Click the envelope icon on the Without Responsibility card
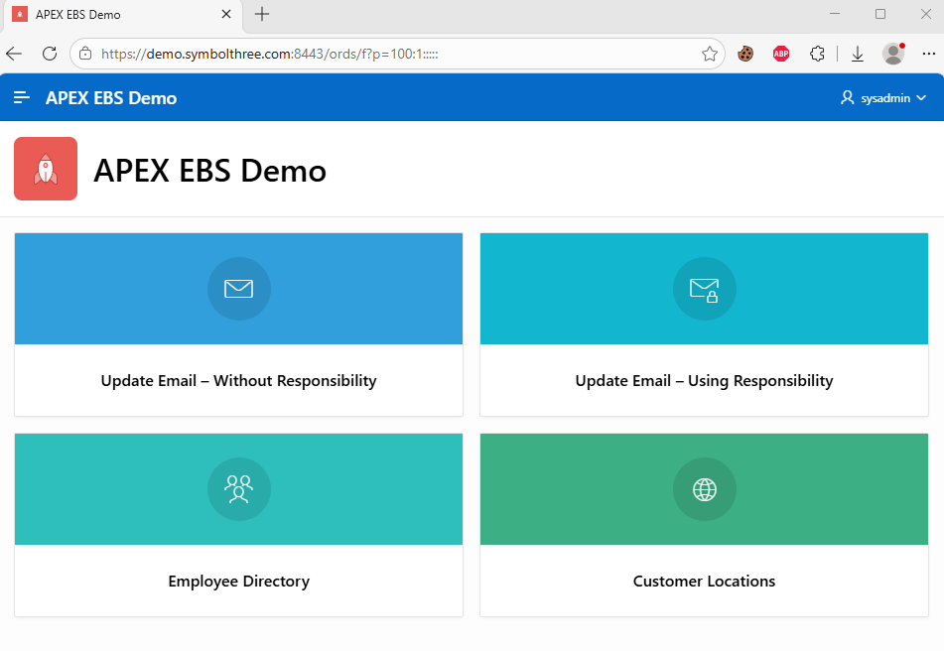This screenshot has width=944, height=651. tap(239, 289)
